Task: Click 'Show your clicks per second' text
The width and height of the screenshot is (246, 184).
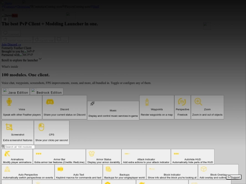Action: 51,140
